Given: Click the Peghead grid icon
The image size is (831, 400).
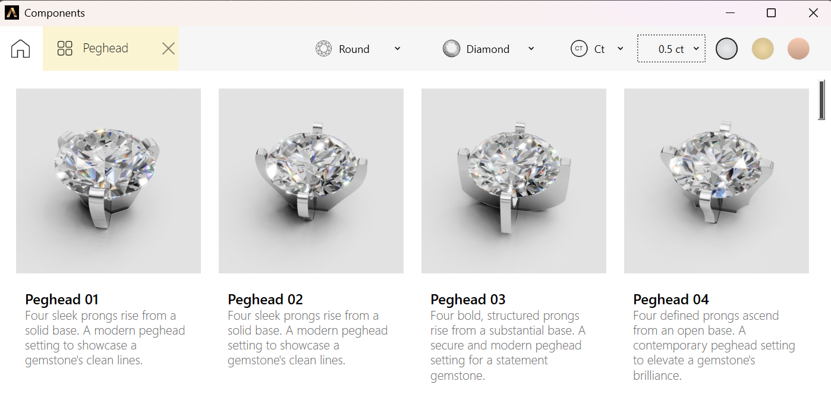Looking at the screenshot, I should pos(65,49).
